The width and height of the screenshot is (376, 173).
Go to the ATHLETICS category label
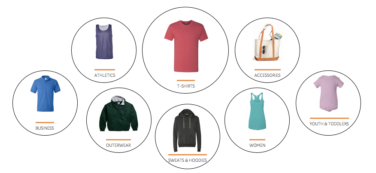point(105,75)
